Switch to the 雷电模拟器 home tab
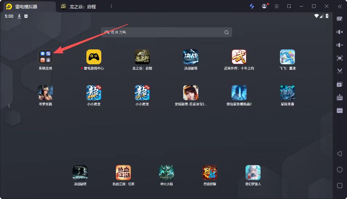The width and height of the screenshot is (347, 199). (29, 7)
